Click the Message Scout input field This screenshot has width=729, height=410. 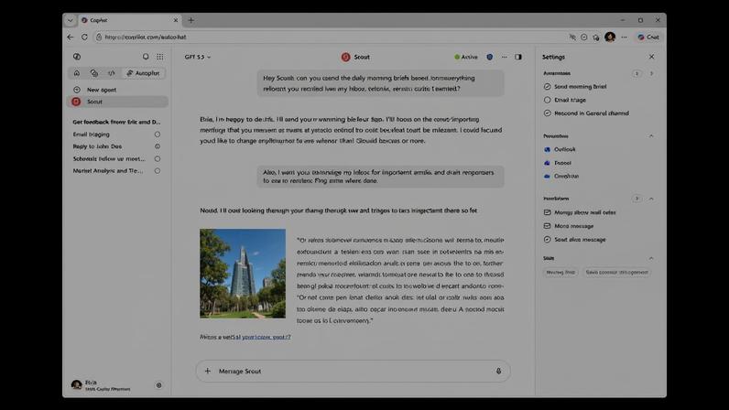click(354, 371)
